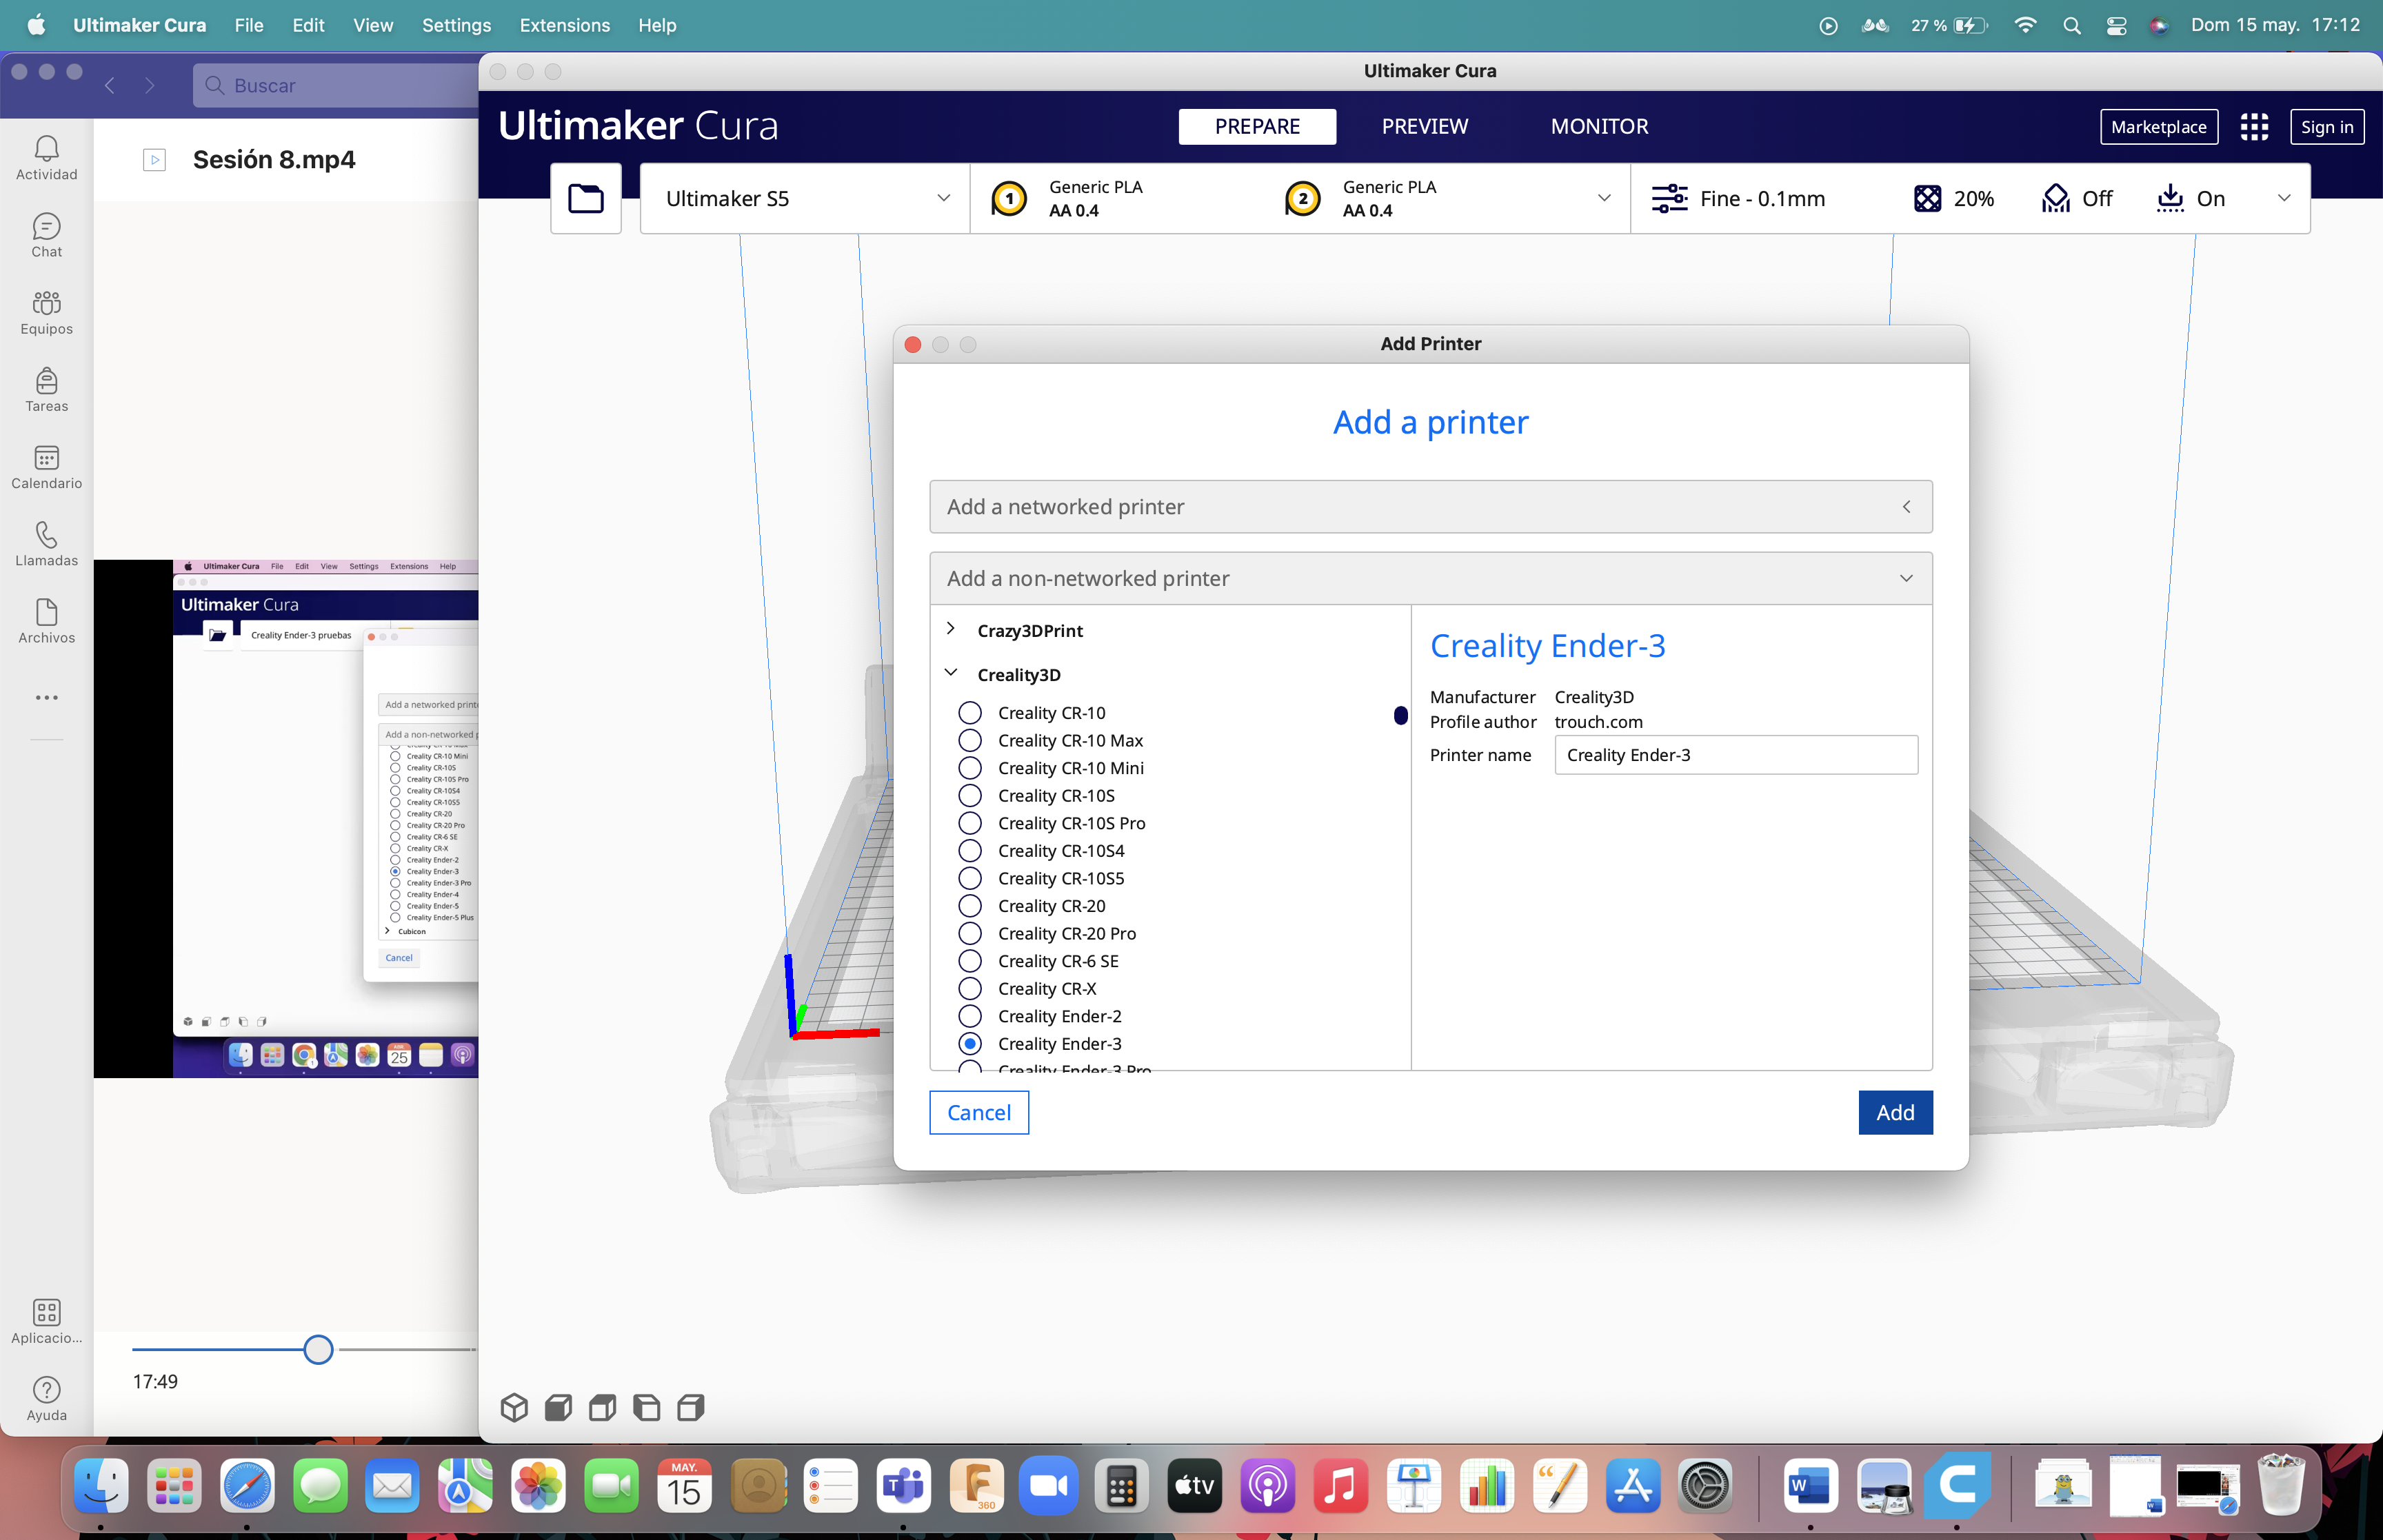Viewport: 2383px width, 1540px height.
Task: Open Actividad in Teams sidebar
Action: 46,158
